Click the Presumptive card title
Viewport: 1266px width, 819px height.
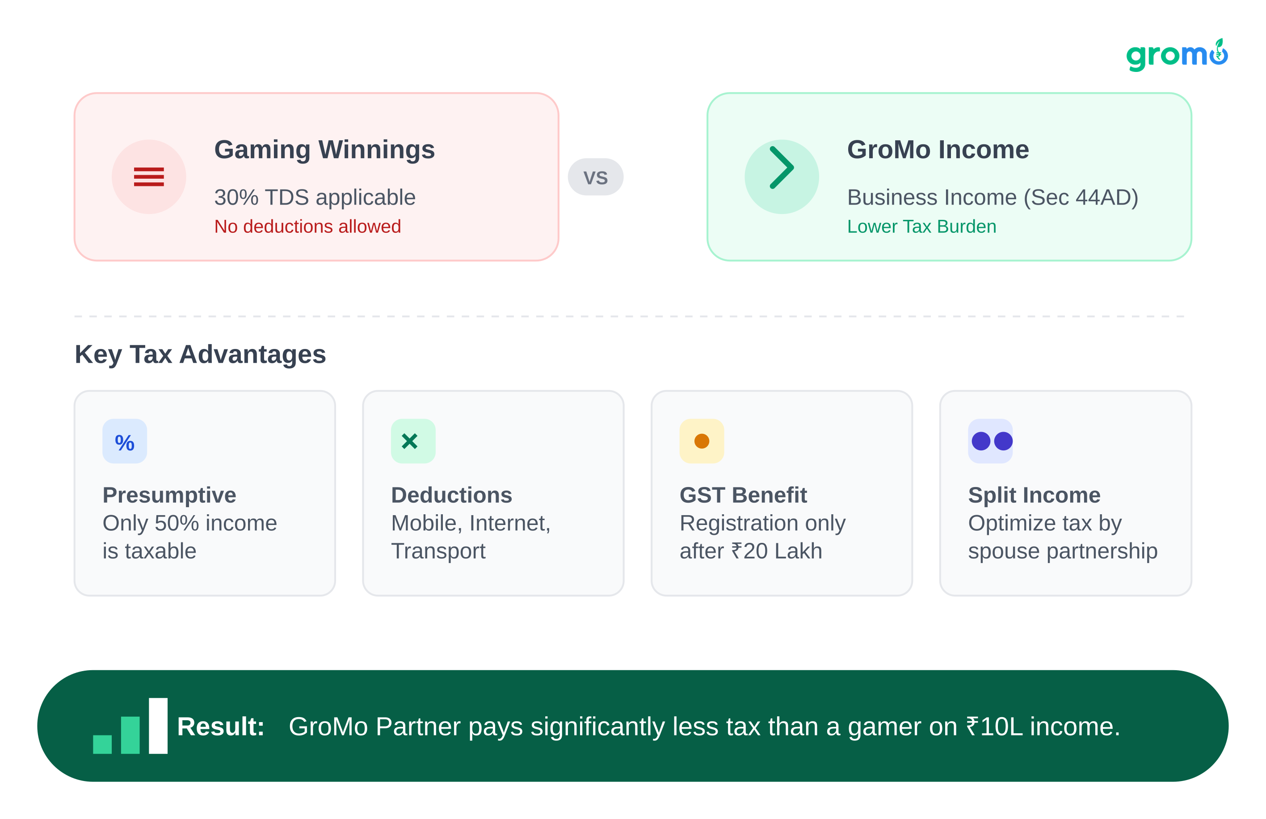click(x=169, y=495)
